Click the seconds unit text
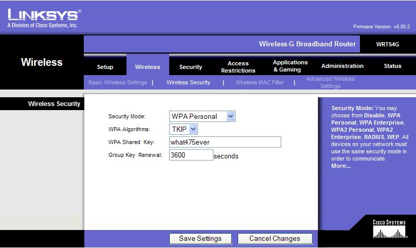 pyautogui.click(x=226, y=156)
